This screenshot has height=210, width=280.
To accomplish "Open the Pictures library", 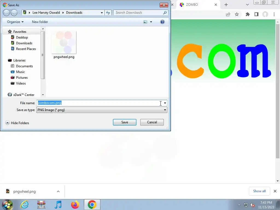I will coord(22,77).
